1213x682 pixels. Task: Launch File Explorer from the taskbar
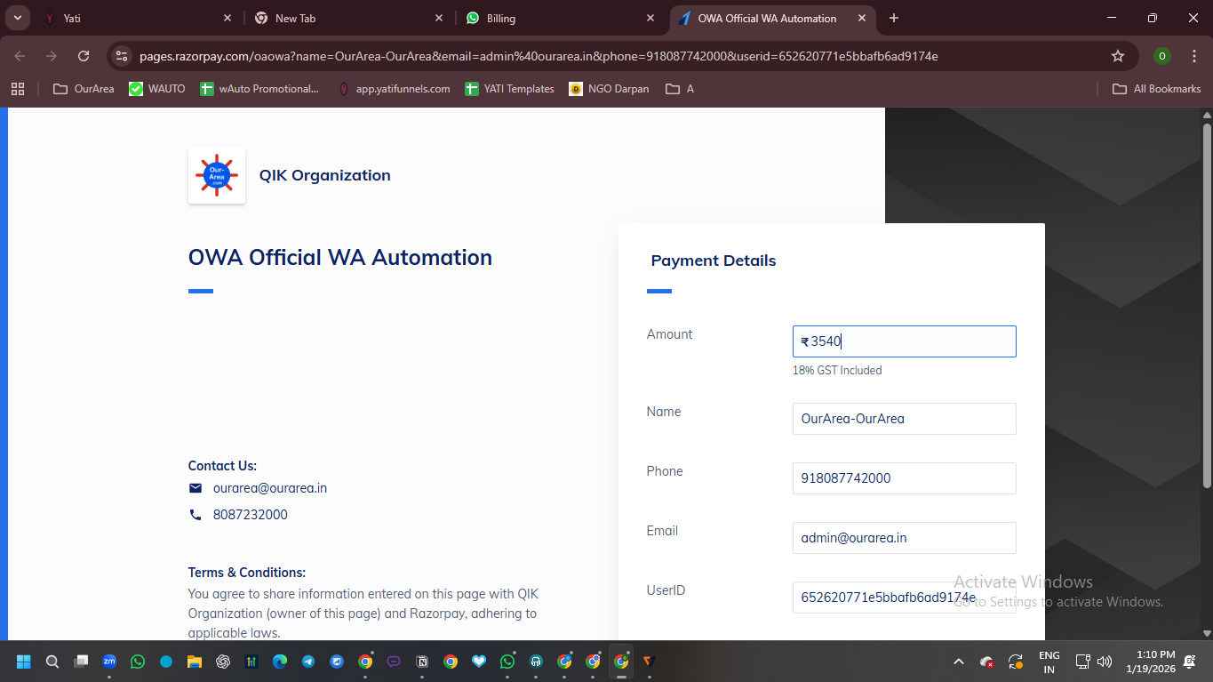[194, 662]
